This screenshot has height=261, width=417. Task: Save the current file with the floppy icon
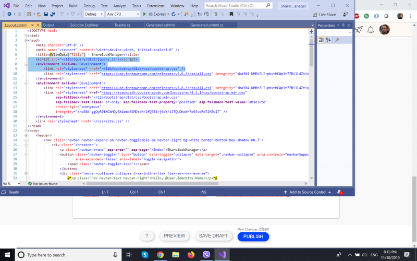click(x=46, y=14)
